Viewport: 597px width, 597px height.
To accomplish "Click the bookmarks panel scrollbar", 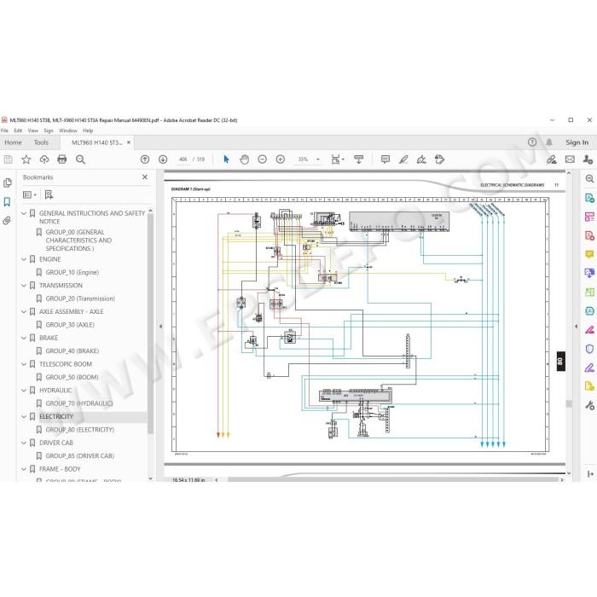I will [x=150, y=324].
